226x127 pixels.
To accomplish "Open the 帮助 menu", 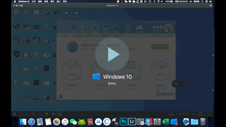I will click(65, 1).
